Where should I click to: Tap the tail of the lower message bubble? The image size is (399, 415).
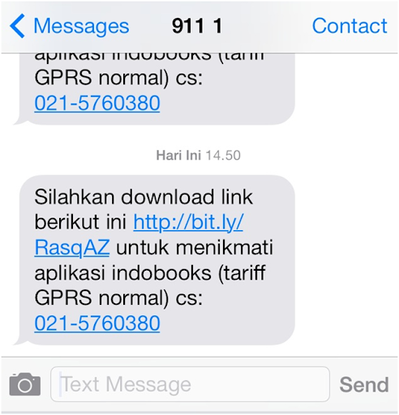[x=20, y=341]
